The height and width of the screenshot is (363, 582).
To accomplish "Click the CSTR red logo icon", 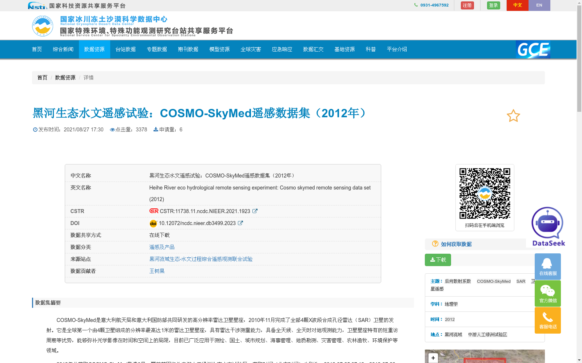I will 154,211.
